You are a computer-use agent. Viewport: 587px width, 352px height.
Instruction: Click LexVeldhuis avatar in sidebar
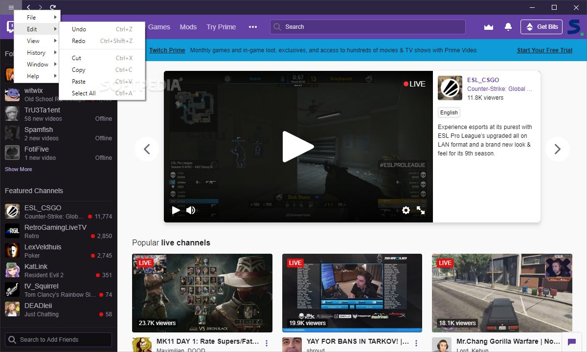(12, 250)
